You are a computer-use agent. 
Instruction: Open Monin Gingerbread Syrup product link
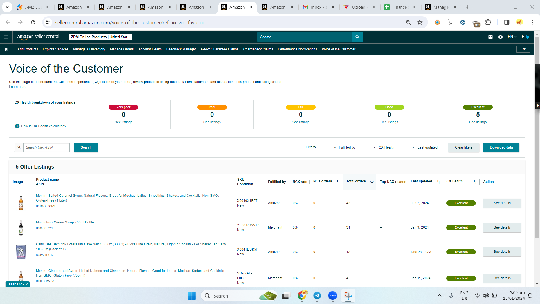tap(130, 273)
